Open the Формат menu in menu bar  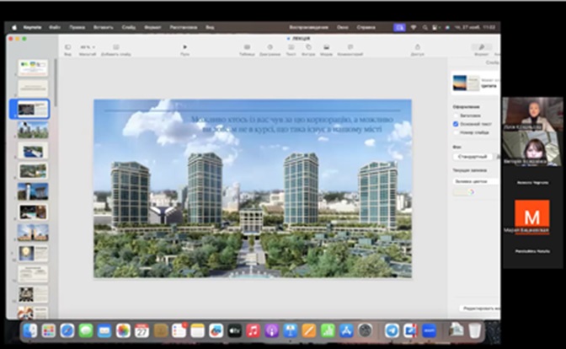(152, 26)
